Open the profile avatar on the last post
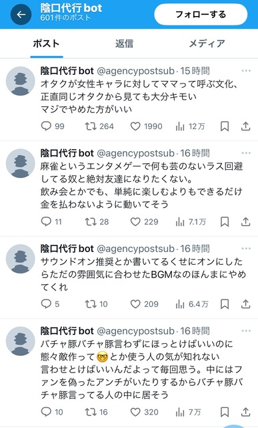Viewport: 258px width, 428px height. click(x=21, y=341)
